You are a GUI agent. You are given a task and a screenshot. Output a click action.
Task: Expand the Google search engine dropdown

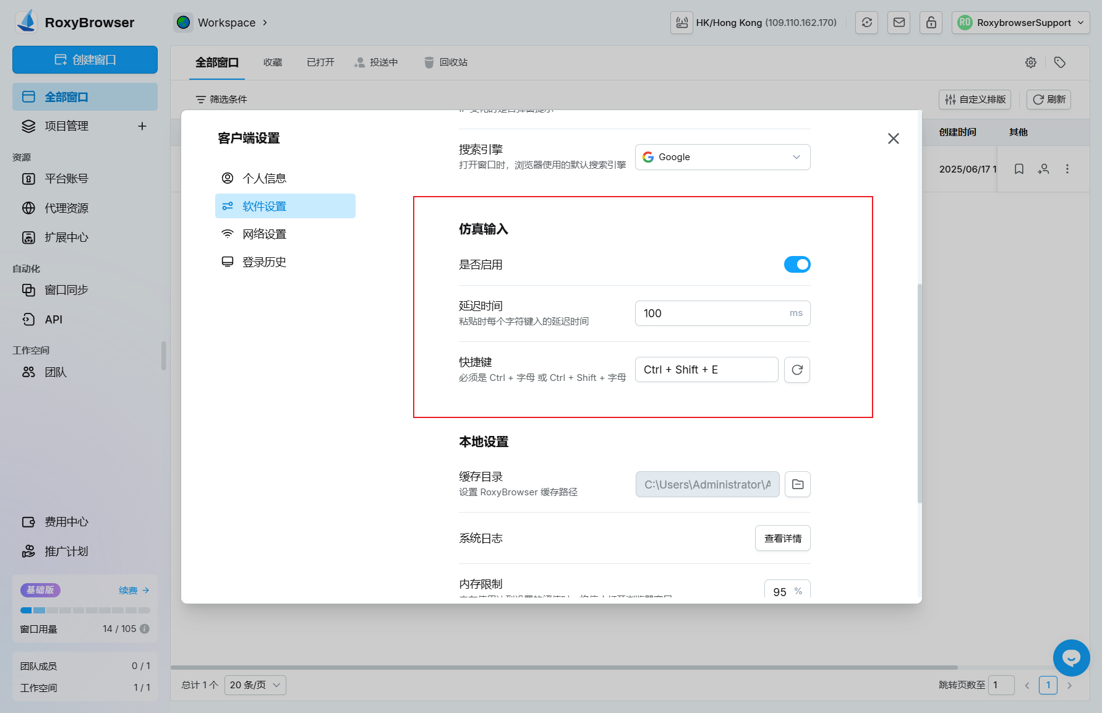tap(722, 157)
